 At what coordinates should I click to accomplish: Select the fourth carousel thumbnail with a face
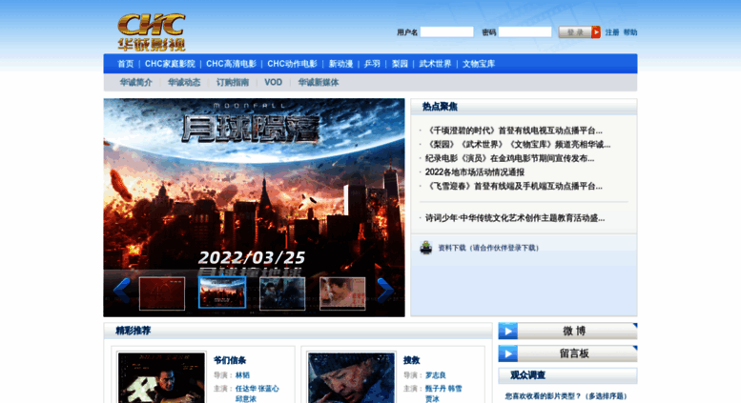(342, 293)
